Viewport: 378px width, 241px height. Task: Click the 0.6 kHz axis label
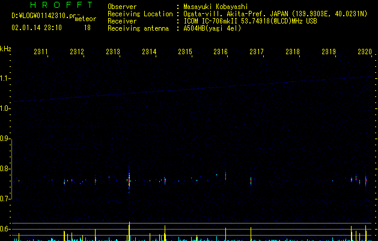5,229
